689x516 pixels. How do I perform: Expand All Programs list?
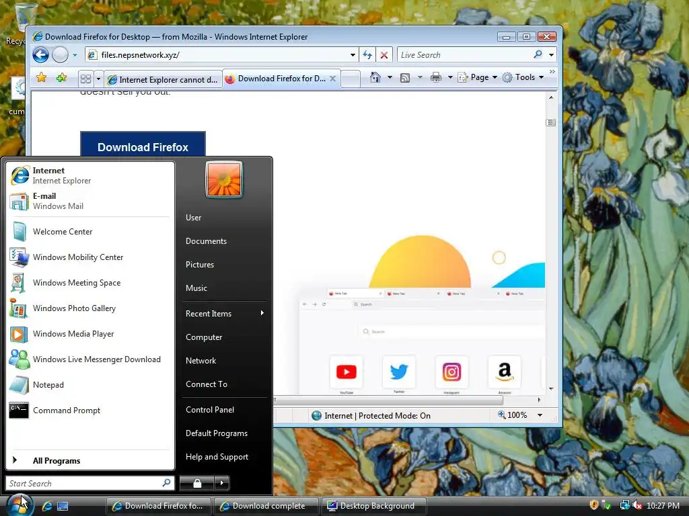[89, 460]
